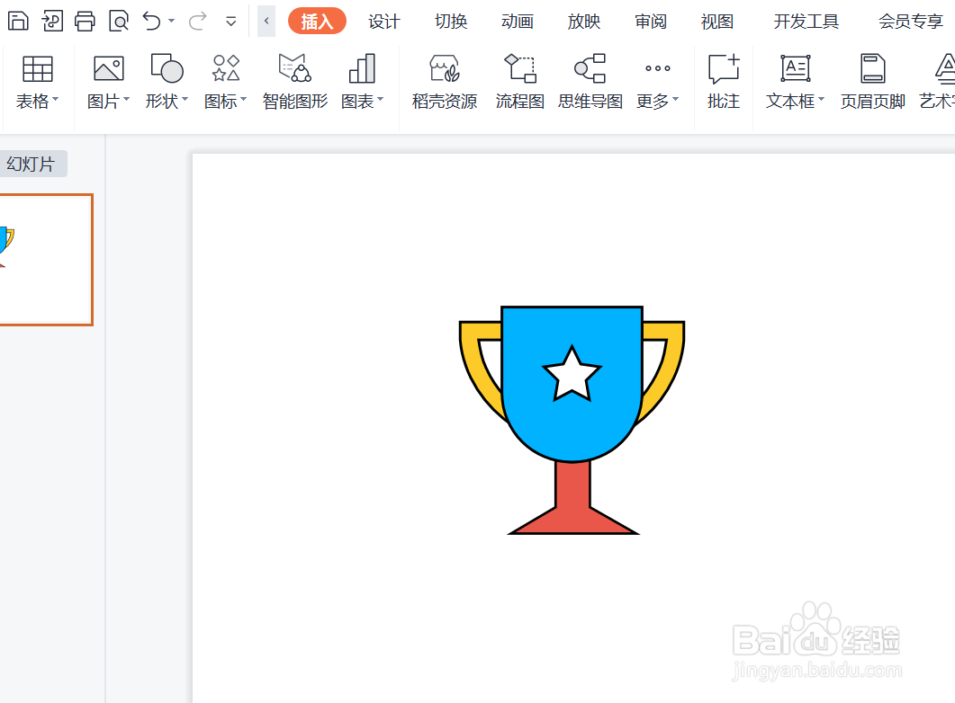Open the 会员专享 tab
Viewport: 955px width, 703px height.
tap(911, 22)
